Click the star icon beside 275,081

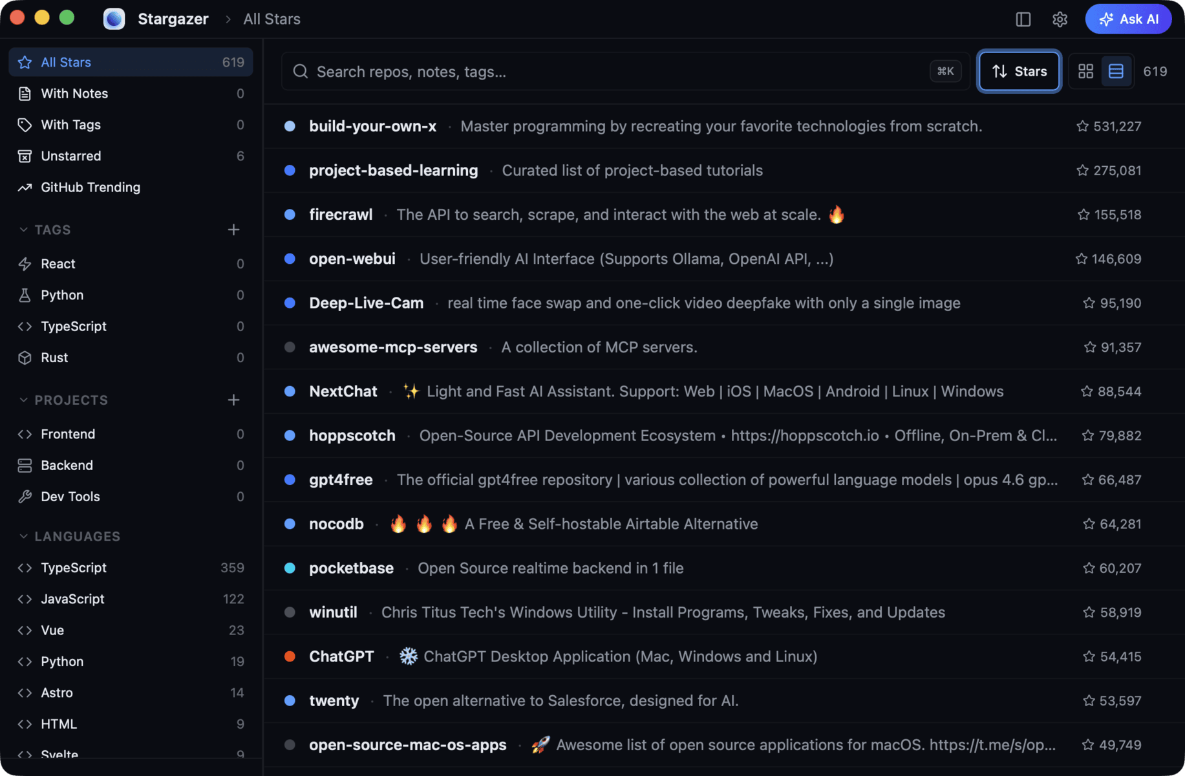[x=1082, y=170]
